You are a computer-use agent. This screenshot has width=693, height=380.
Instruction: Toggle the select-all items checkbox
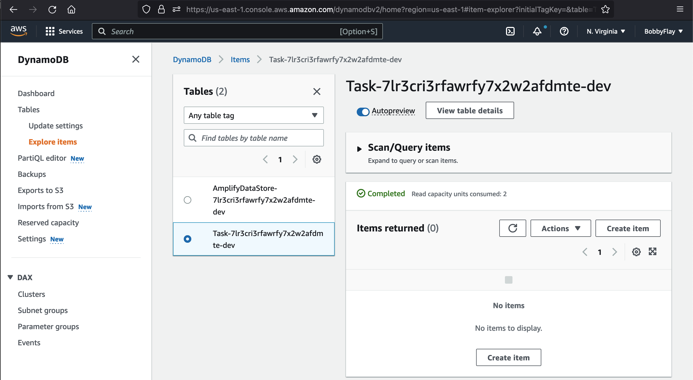pyautogui.click(x=509, y=280)
